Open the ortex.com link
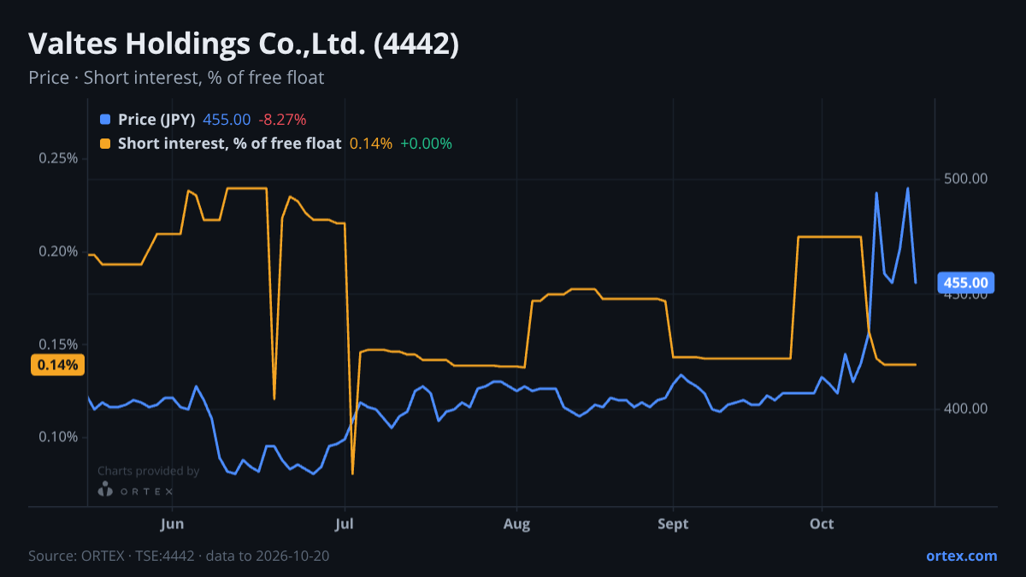The width and height of the screenshot is (1026, 577). point(962,556)
